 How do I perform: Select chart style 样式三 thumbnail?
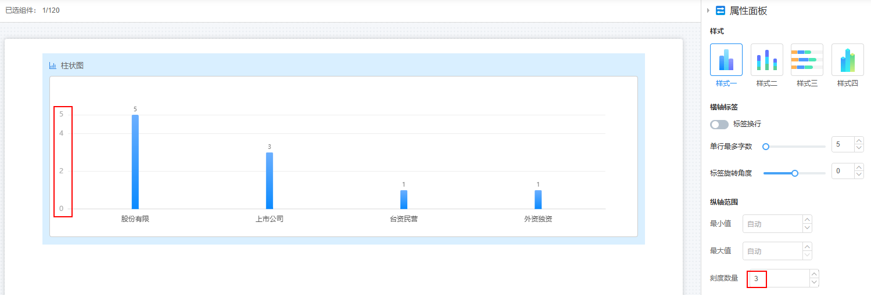coord(807,60)
